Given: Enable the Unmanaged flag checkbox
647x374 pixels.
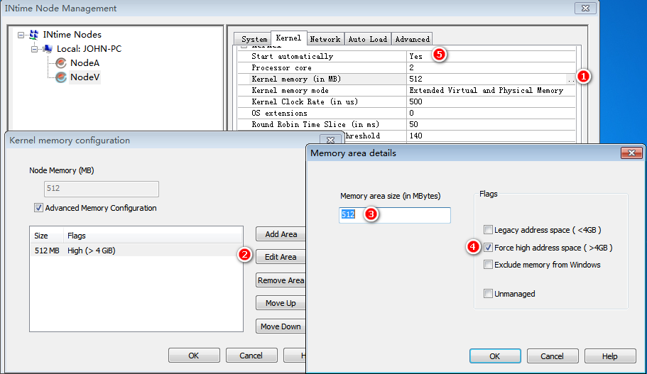Looking at the screenshot, I should [x=488, y=294].
